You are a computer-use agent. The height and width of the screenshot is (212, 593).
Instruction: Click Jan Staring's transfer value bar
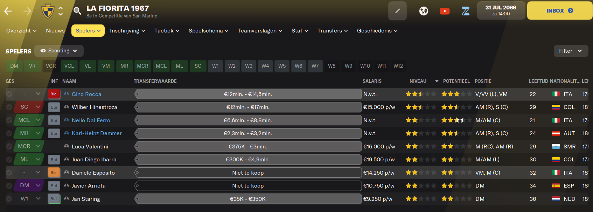[x=248, y=199]
